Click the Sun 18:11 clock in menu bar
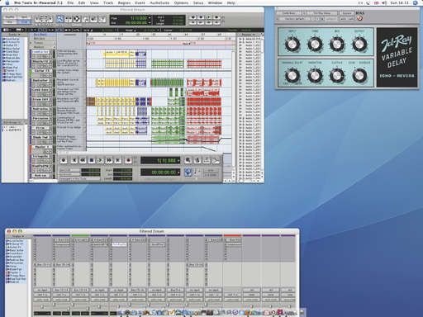This screenshot has height=317, width=423. tap(401, 2)
